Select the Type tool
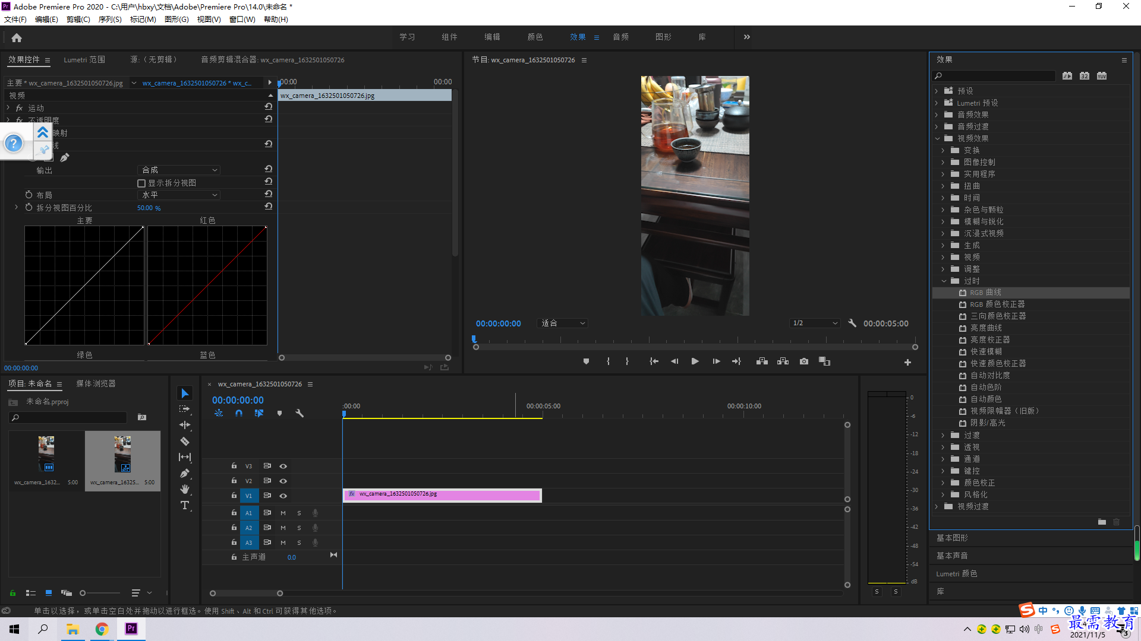The width and height of the screenshot is (1141, 641). point(185,505)
